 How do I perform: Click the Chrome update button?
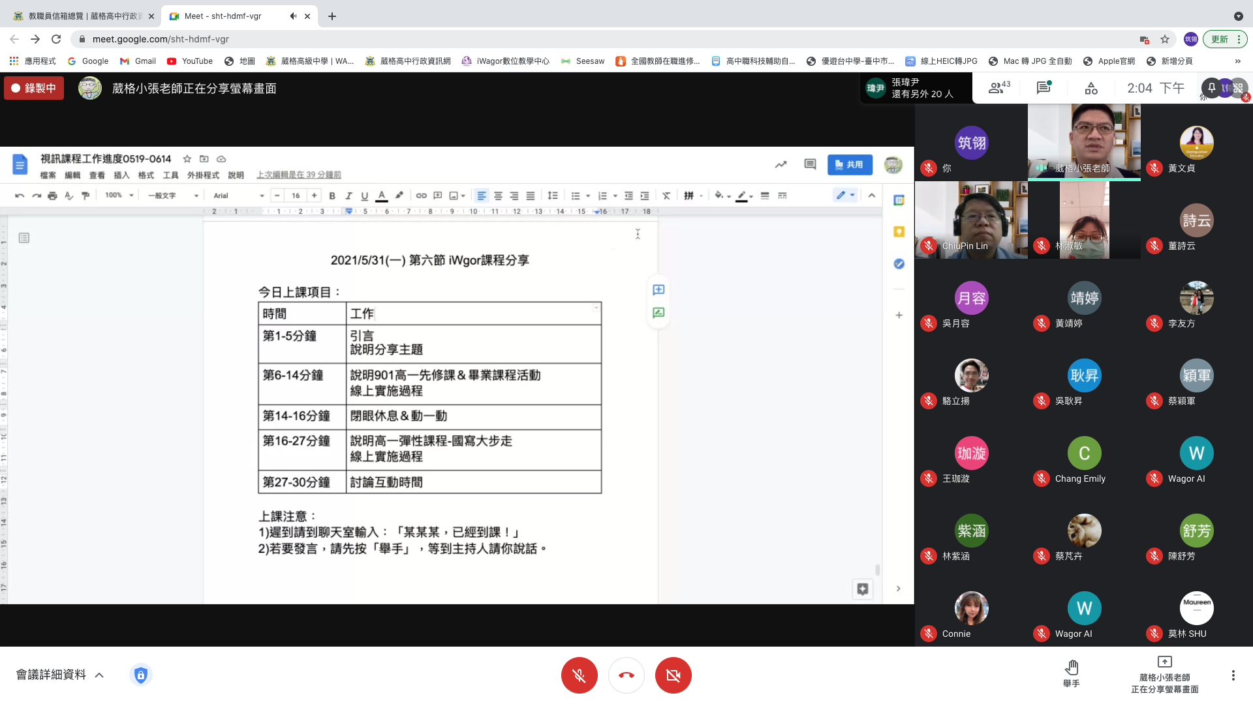[x=1220, y=39]
